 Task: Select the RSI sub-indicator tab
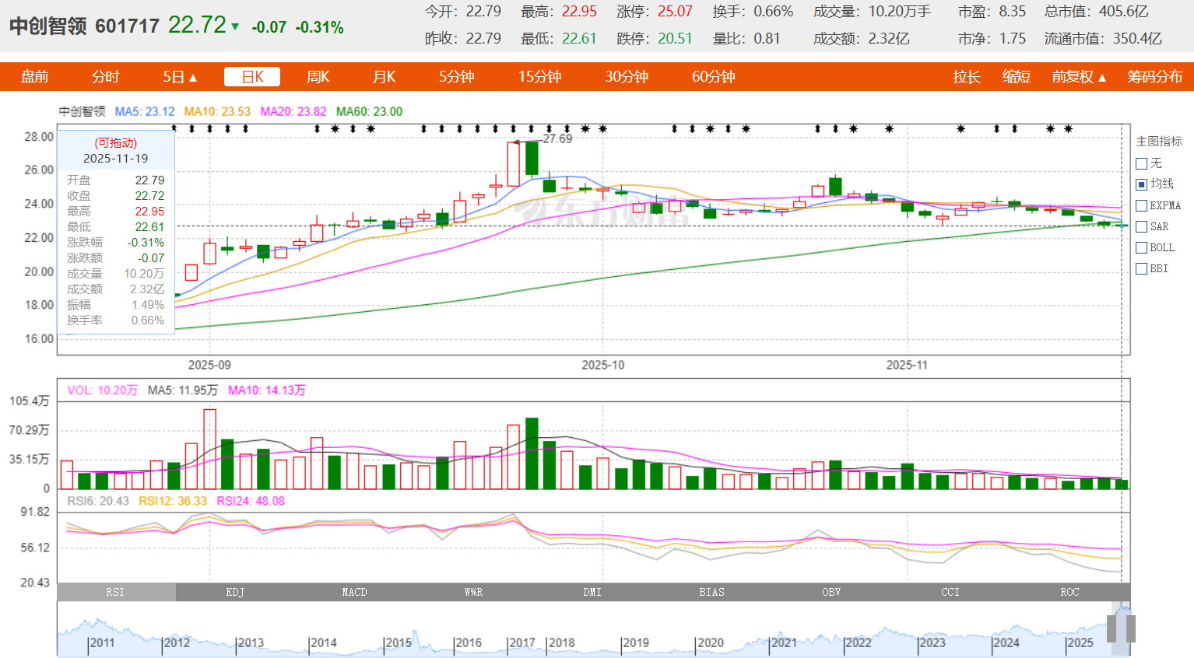116,592
